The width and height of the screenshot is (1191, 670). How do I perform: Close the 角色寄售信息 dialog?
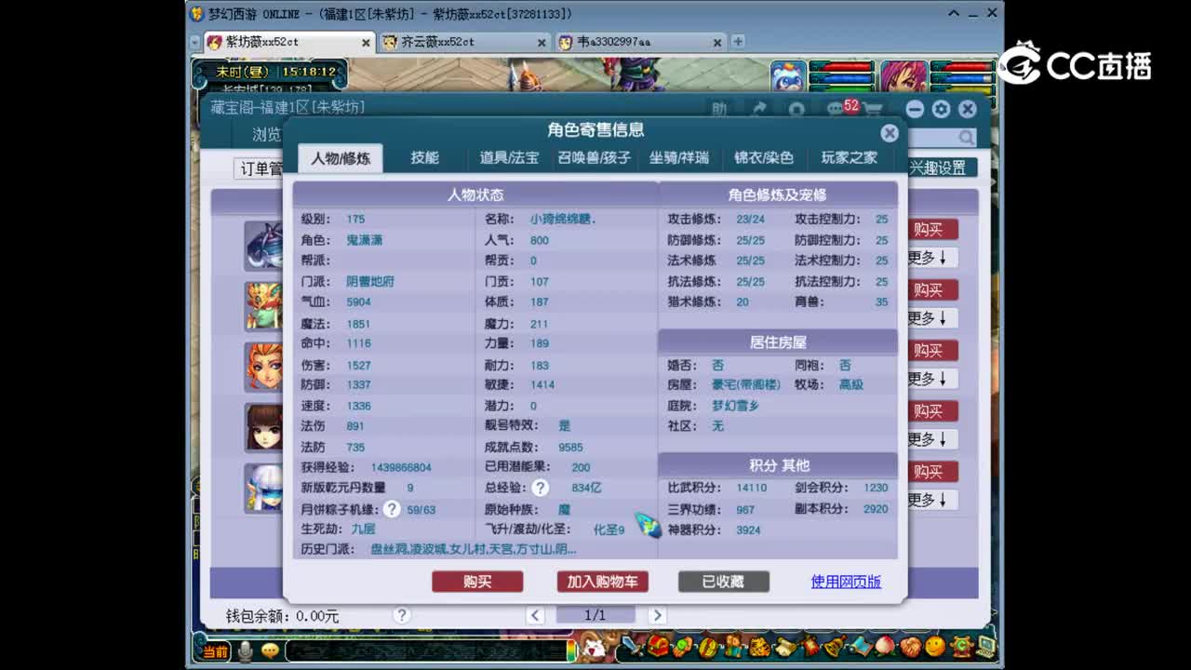pyautogui.click(x=890, y=133)
